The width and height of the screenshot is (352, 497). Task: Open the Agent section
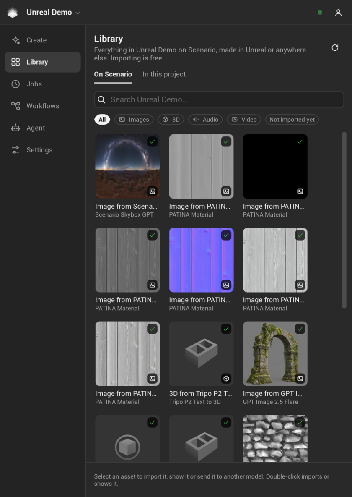point(43,128)
